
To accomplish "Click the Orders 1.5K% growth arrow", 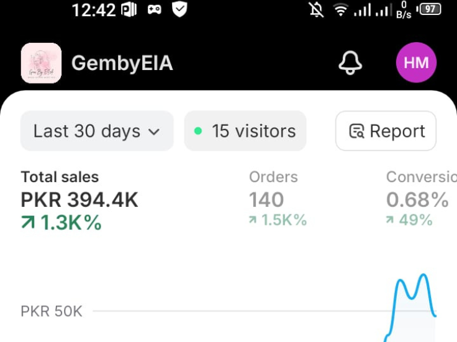I will (x=253, y=220).
